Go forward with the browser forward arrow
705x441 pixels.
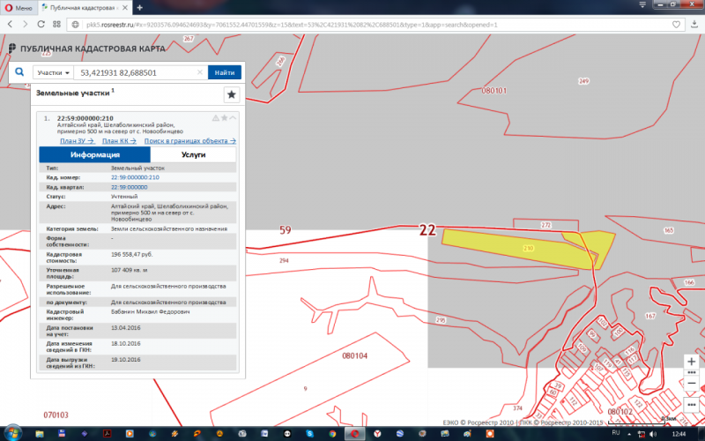pyautogui.click(x=26, y=25)
